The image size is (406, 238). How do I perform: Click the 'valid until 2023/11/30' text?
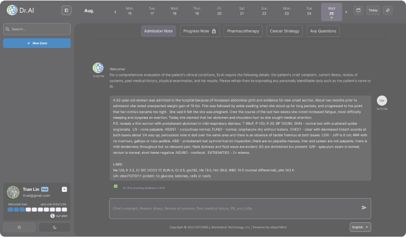[x=53, y=204]
